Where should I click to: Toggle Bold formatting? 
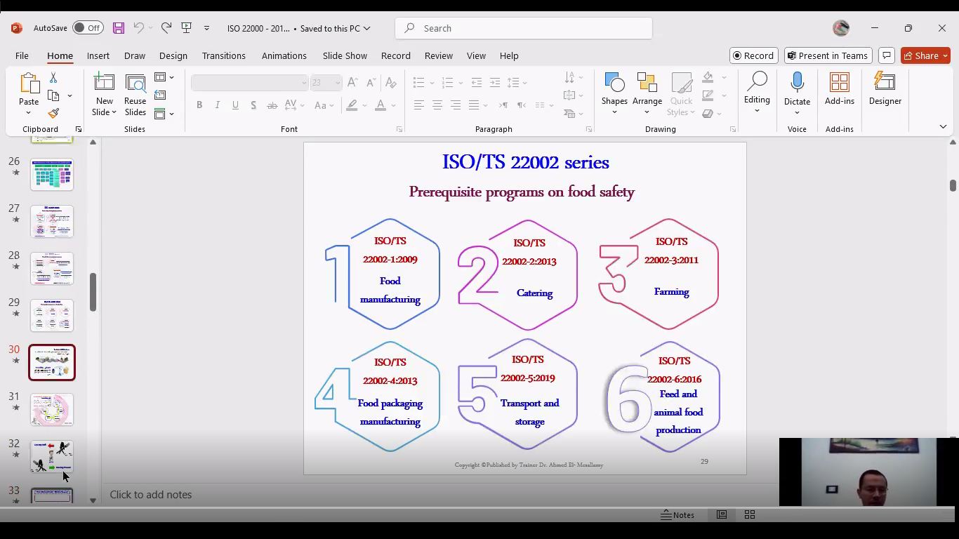199,105
